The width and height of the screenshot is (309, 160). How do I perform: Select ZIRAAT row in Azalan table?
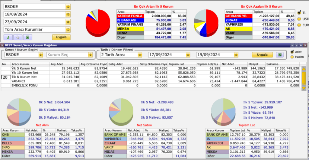(x=260, y=20)
